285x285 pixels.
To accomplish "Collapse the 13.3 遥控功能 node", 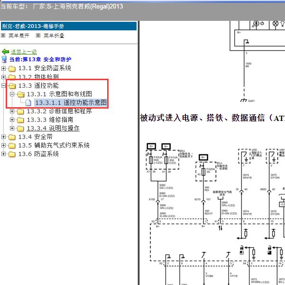I will point(3,85).
